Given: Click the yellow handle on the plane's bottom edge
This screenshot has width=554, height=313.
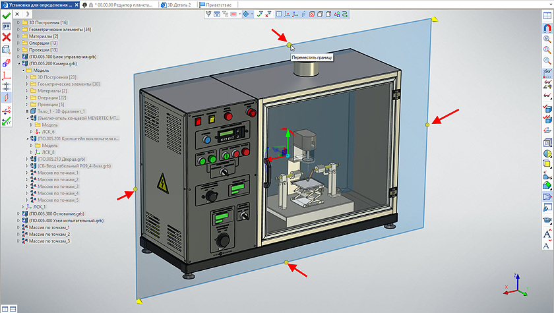Looking at the screenshot, I should [286, 263].
